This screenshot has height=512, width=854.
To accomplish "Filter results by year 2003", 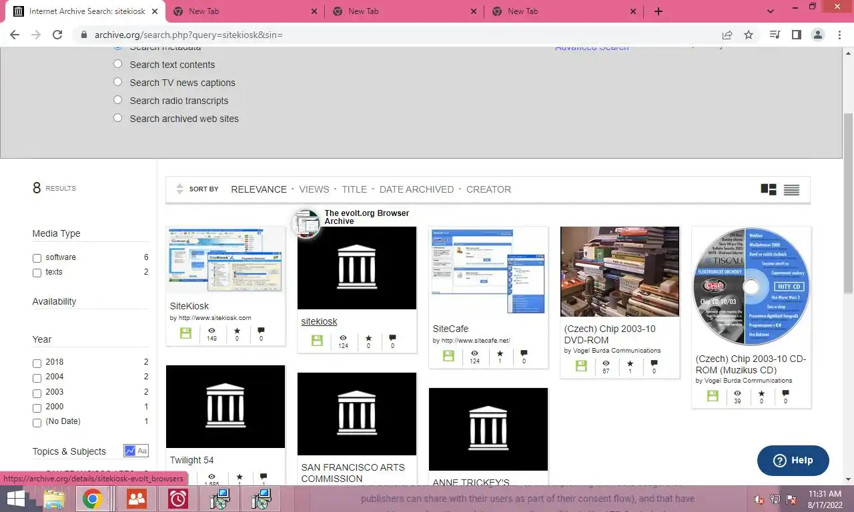I will pos(37,393).
